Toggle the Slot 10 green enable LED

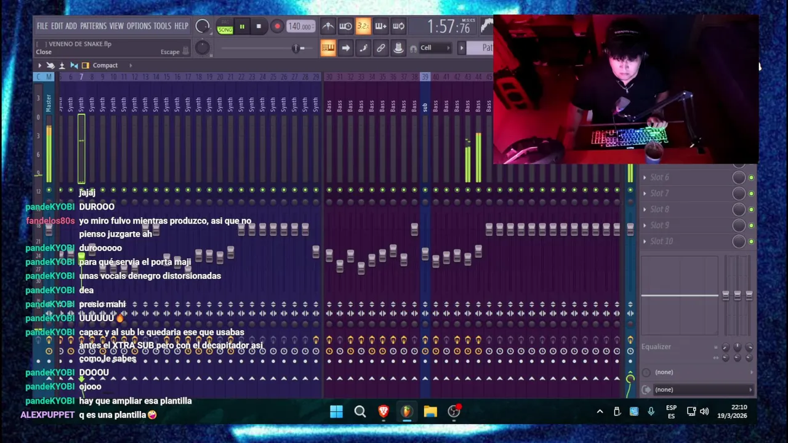(751, 241)
